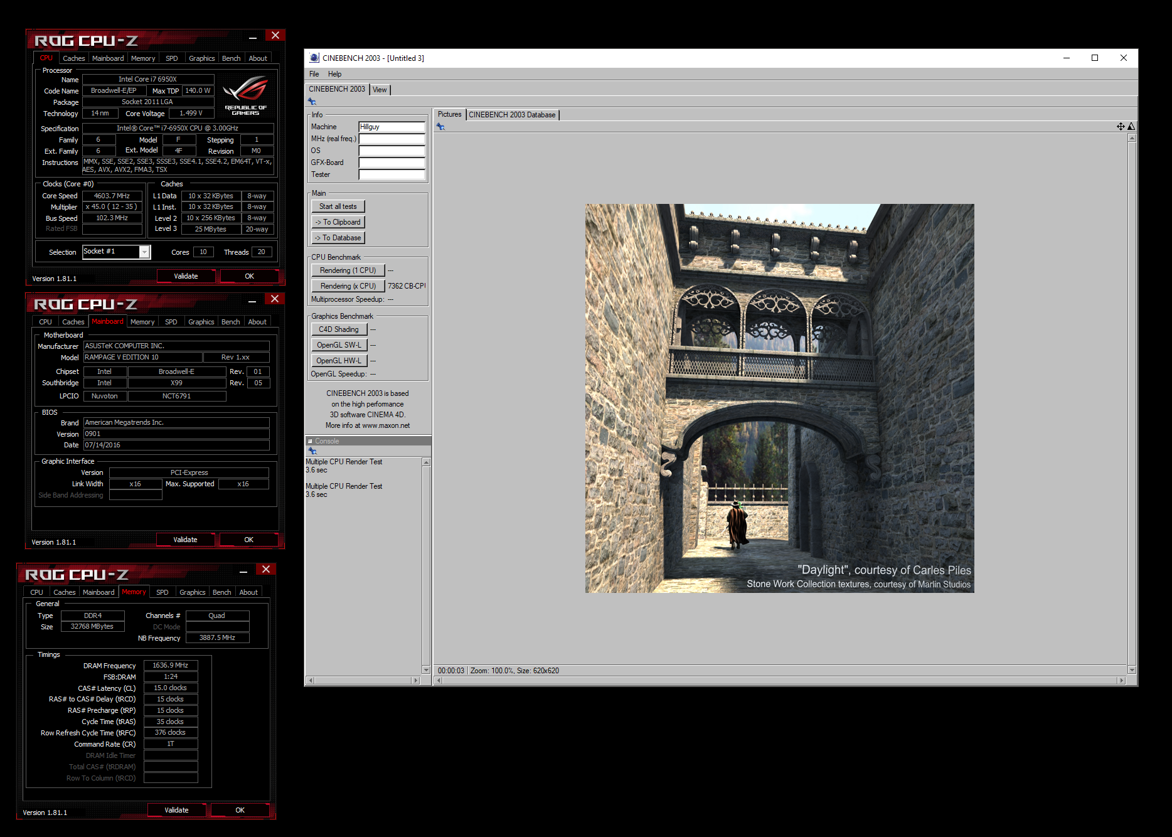Start the C4D Shading test
Viewport: 1172px width, 837px height.
[x=339, y=329]
